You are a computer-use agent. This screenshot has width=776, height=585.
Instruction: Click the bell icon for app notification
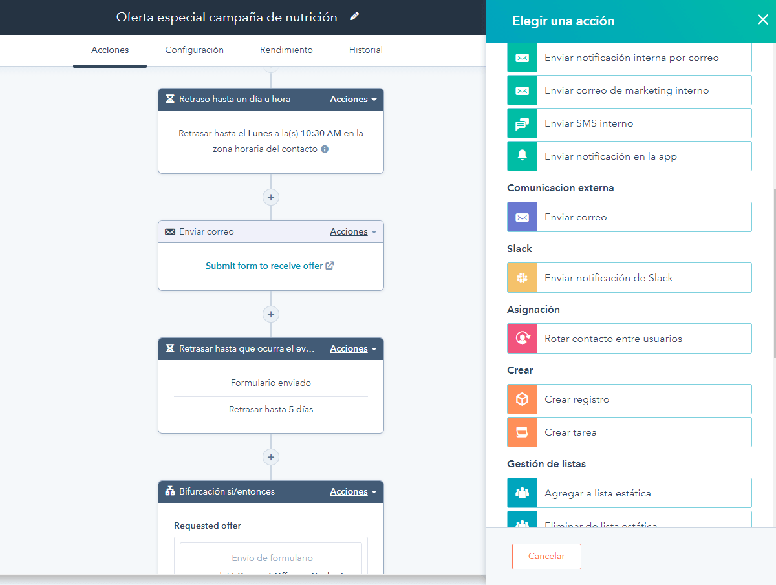(522, 156)
